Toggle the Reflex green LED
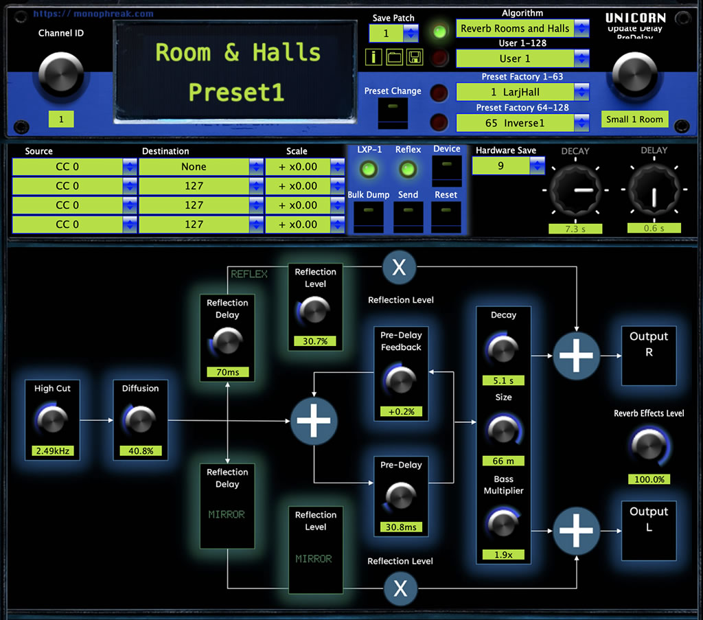 point(408,168)
